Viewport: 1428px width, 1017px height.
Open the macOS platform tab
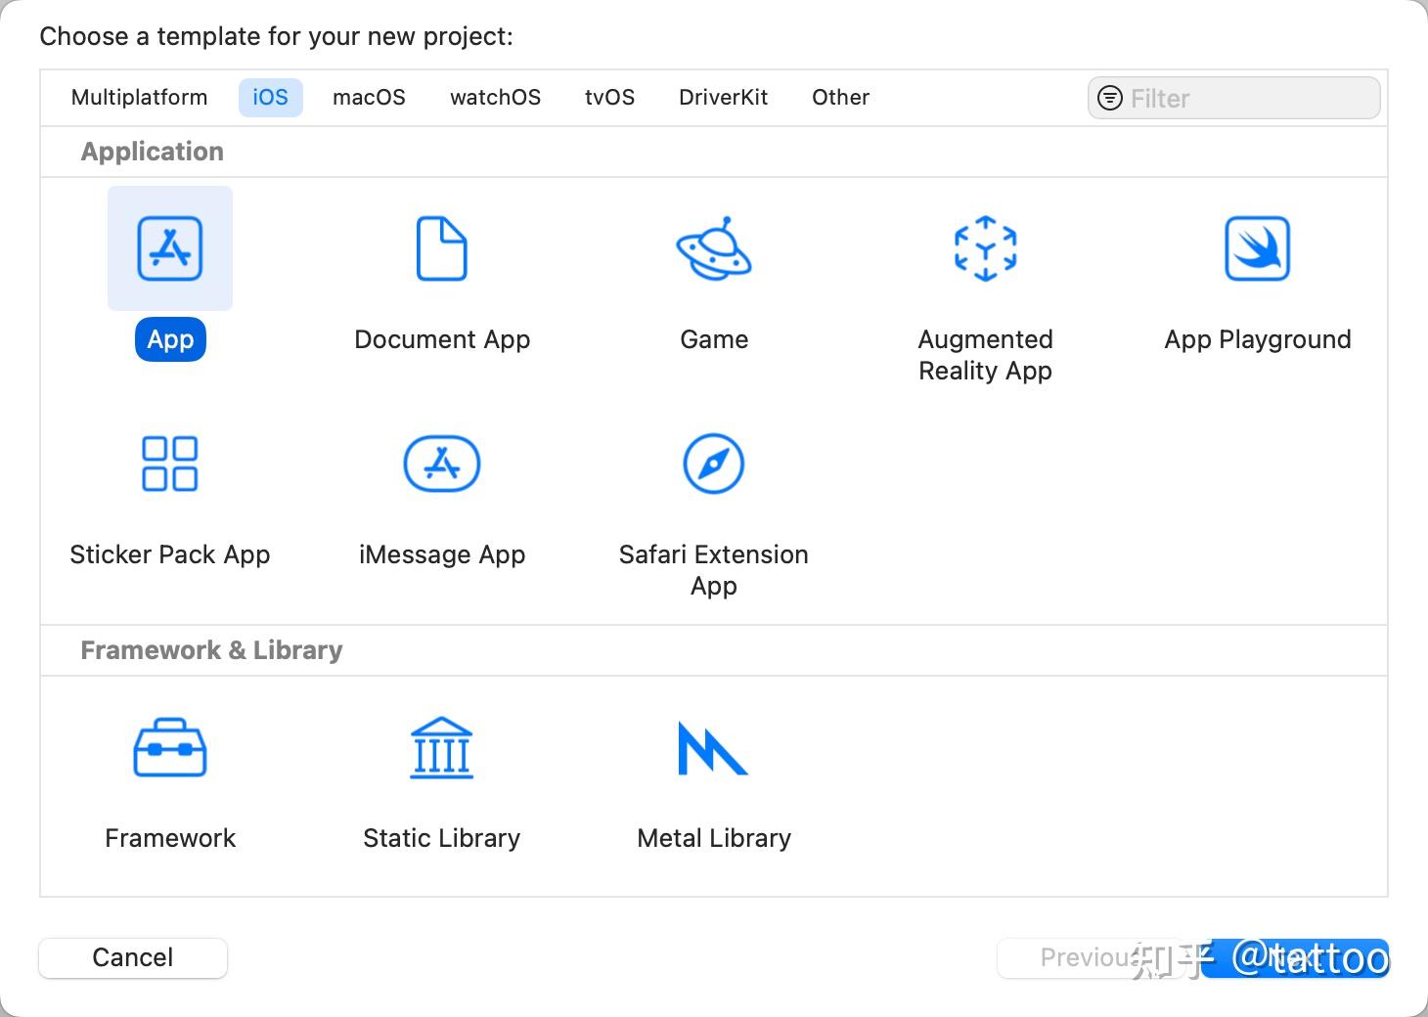pos(369,98)
